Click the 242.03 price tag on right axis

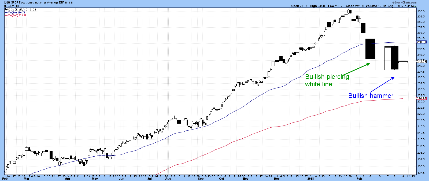(421, 61)
